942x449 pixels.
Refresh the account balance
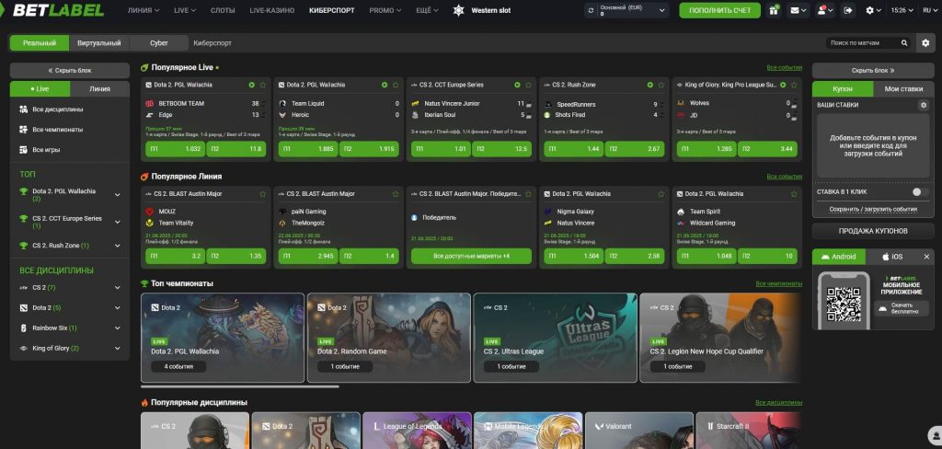592,10
